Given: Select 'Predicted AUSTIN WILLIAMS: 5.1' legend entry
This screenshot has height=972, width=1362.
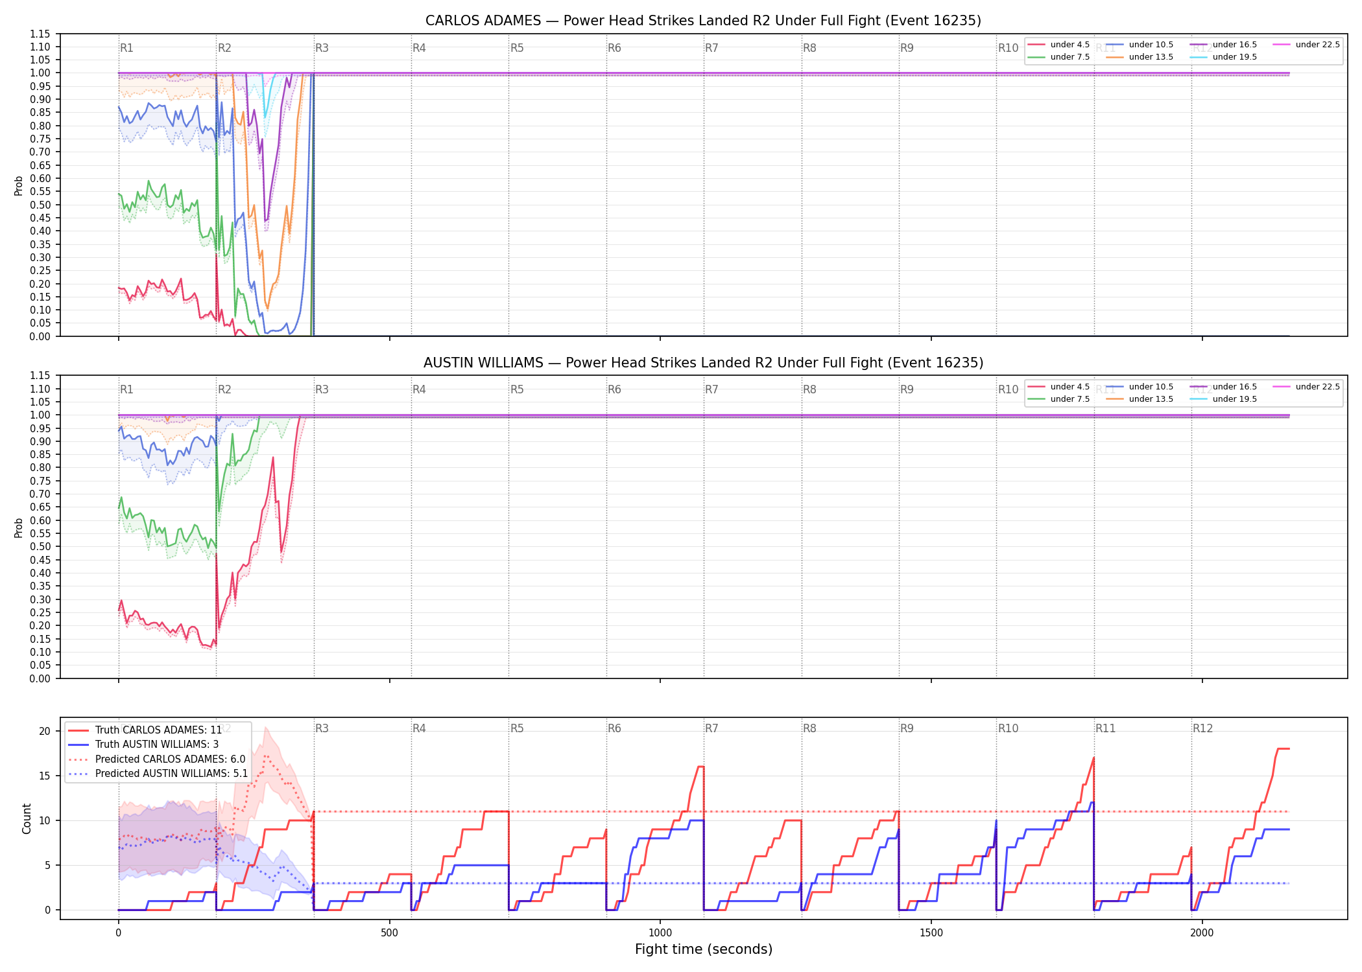Looking at the screenshot, I should tap(158, 774).
